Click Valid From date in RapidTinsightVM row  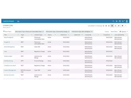(66, 37)
